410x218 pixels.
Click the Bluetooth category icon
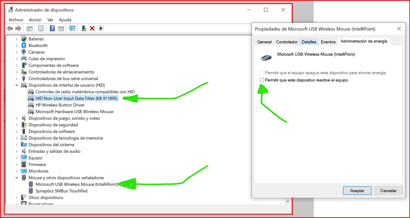24,45
